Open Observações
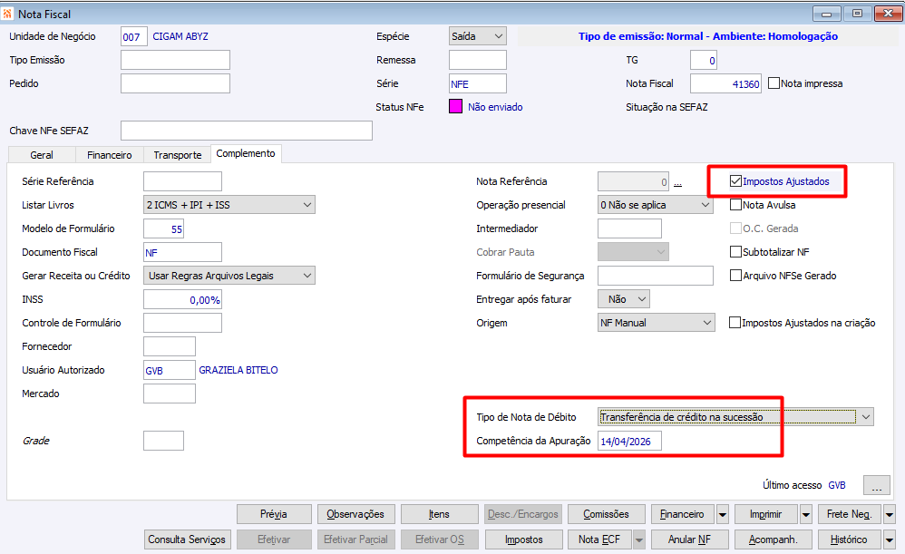This screenshot has width=905, height=554. coord(356,513)
